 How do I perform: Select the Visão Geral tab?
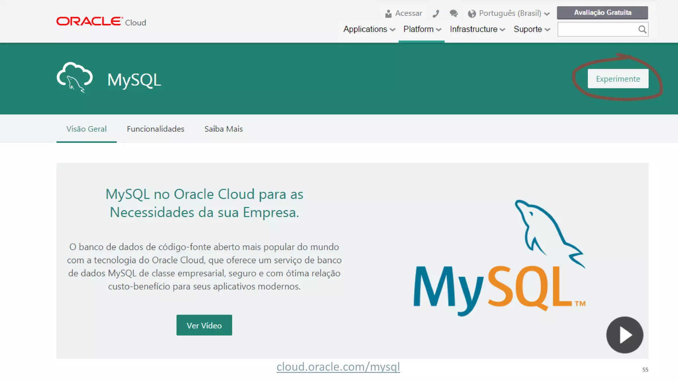point(86,129)
